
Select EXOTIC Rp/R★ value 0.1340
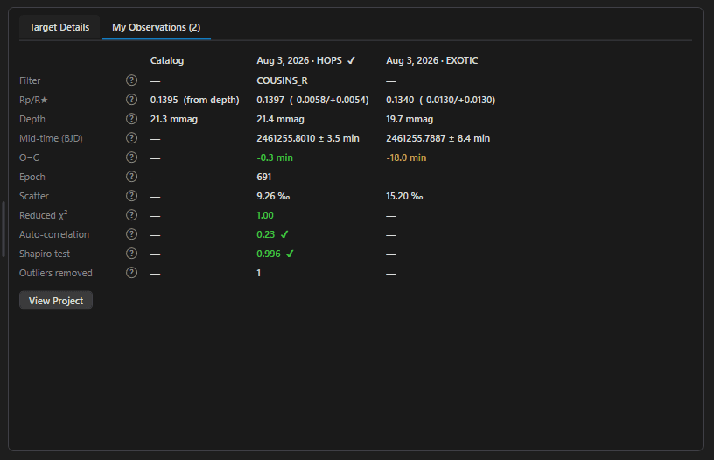click(x=400, y=100)
